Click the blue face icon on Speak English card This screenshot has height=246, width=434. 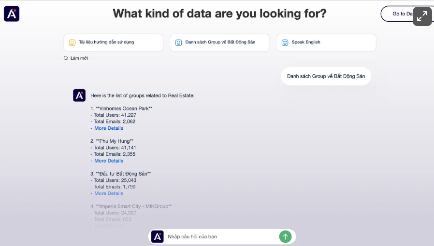coord(285,42)
